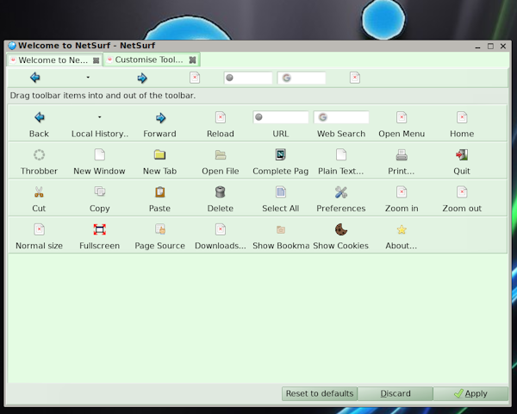Click the Normal size item
This screenshot has height=414, width=517.
point(39,229)
